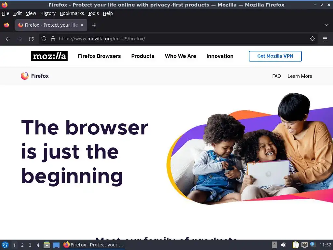Click the Firefox icon in window title bar
The width and height of the screenshot is (333, 250).
pos(5,5)
